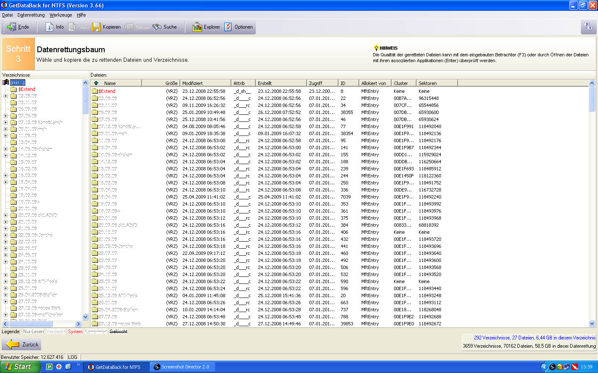Viewport: 598px width, 373px height.
Task: Sort by the Allokiert von column header
Action: [375, 83]
